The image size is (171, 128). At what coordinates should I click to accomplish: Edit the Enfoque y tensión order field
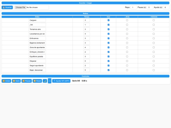tap(37, 52)
